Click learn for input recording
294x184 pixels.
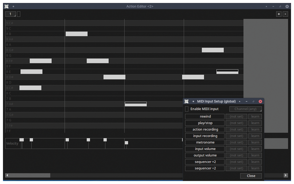[255, 136]
